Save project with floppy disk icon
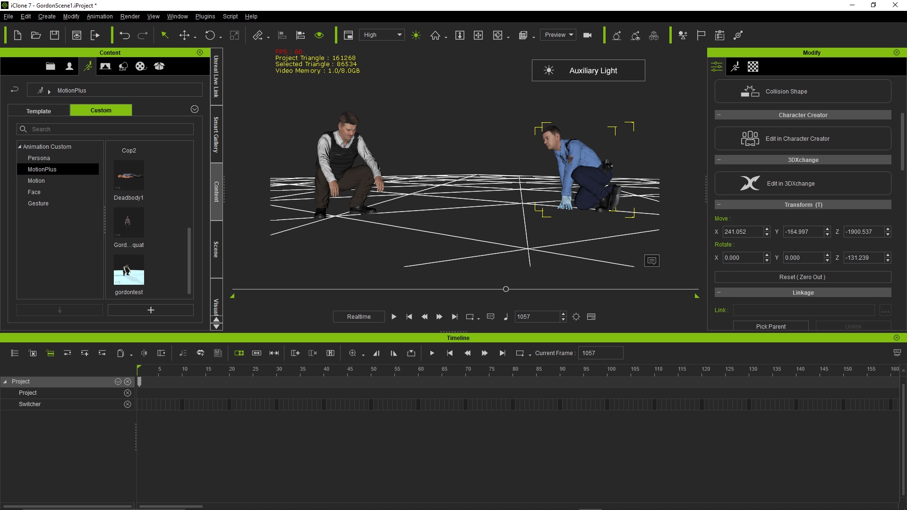The image size is (907, 510). [x=55, y=35]
